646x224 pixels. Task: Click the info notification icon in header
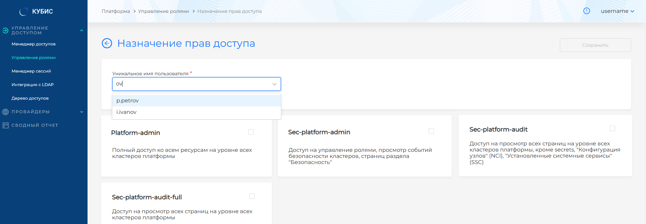point(586,11)
